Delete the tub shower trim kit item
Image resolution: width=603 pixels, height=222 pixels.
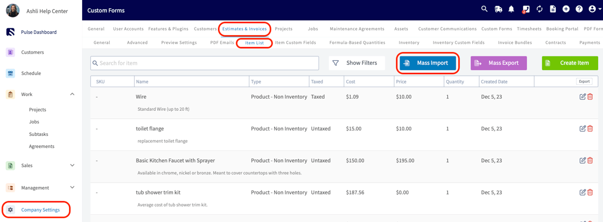(x=590, y=192)
